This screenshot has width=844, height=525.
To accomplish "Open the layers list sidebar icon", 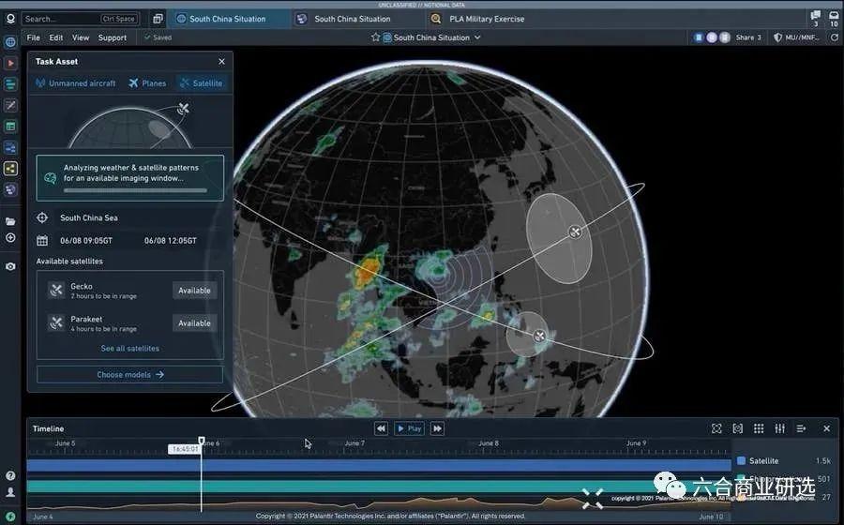I will pos(10,84).
